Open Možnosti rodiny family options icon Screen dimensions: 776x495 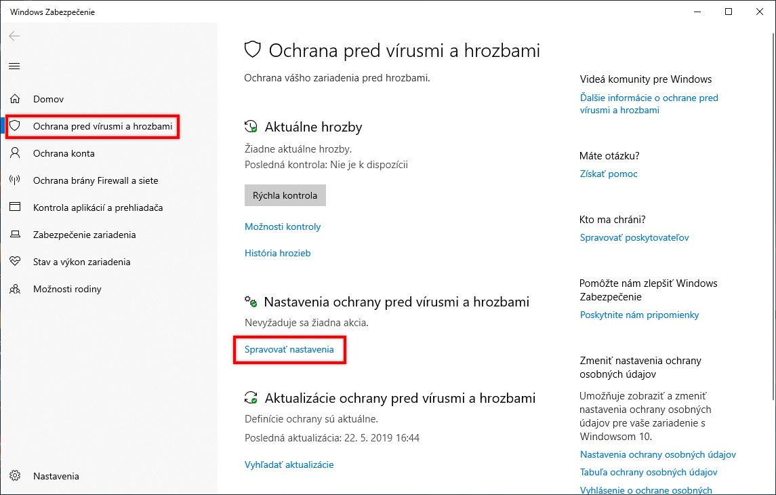coord(15,289)
